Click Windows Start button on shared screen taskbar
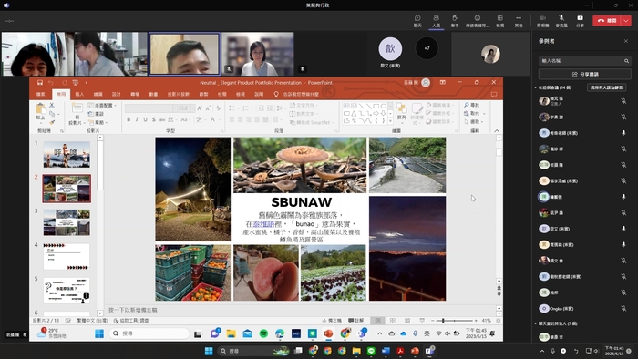 (99, 333)
